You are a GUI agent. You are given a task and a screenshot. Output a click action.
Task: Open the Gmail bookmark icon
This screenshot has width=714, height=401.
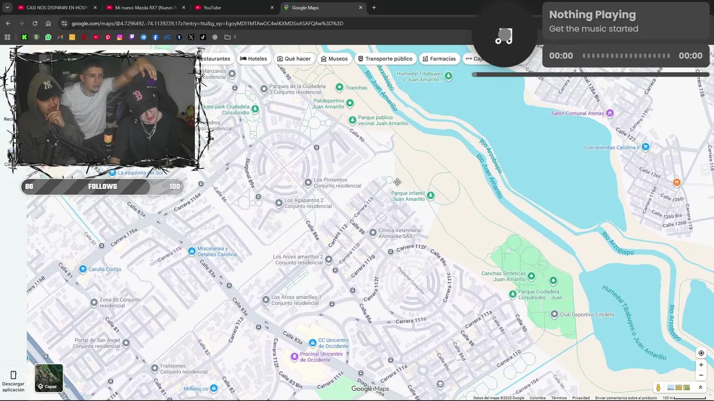click(60, 37)
